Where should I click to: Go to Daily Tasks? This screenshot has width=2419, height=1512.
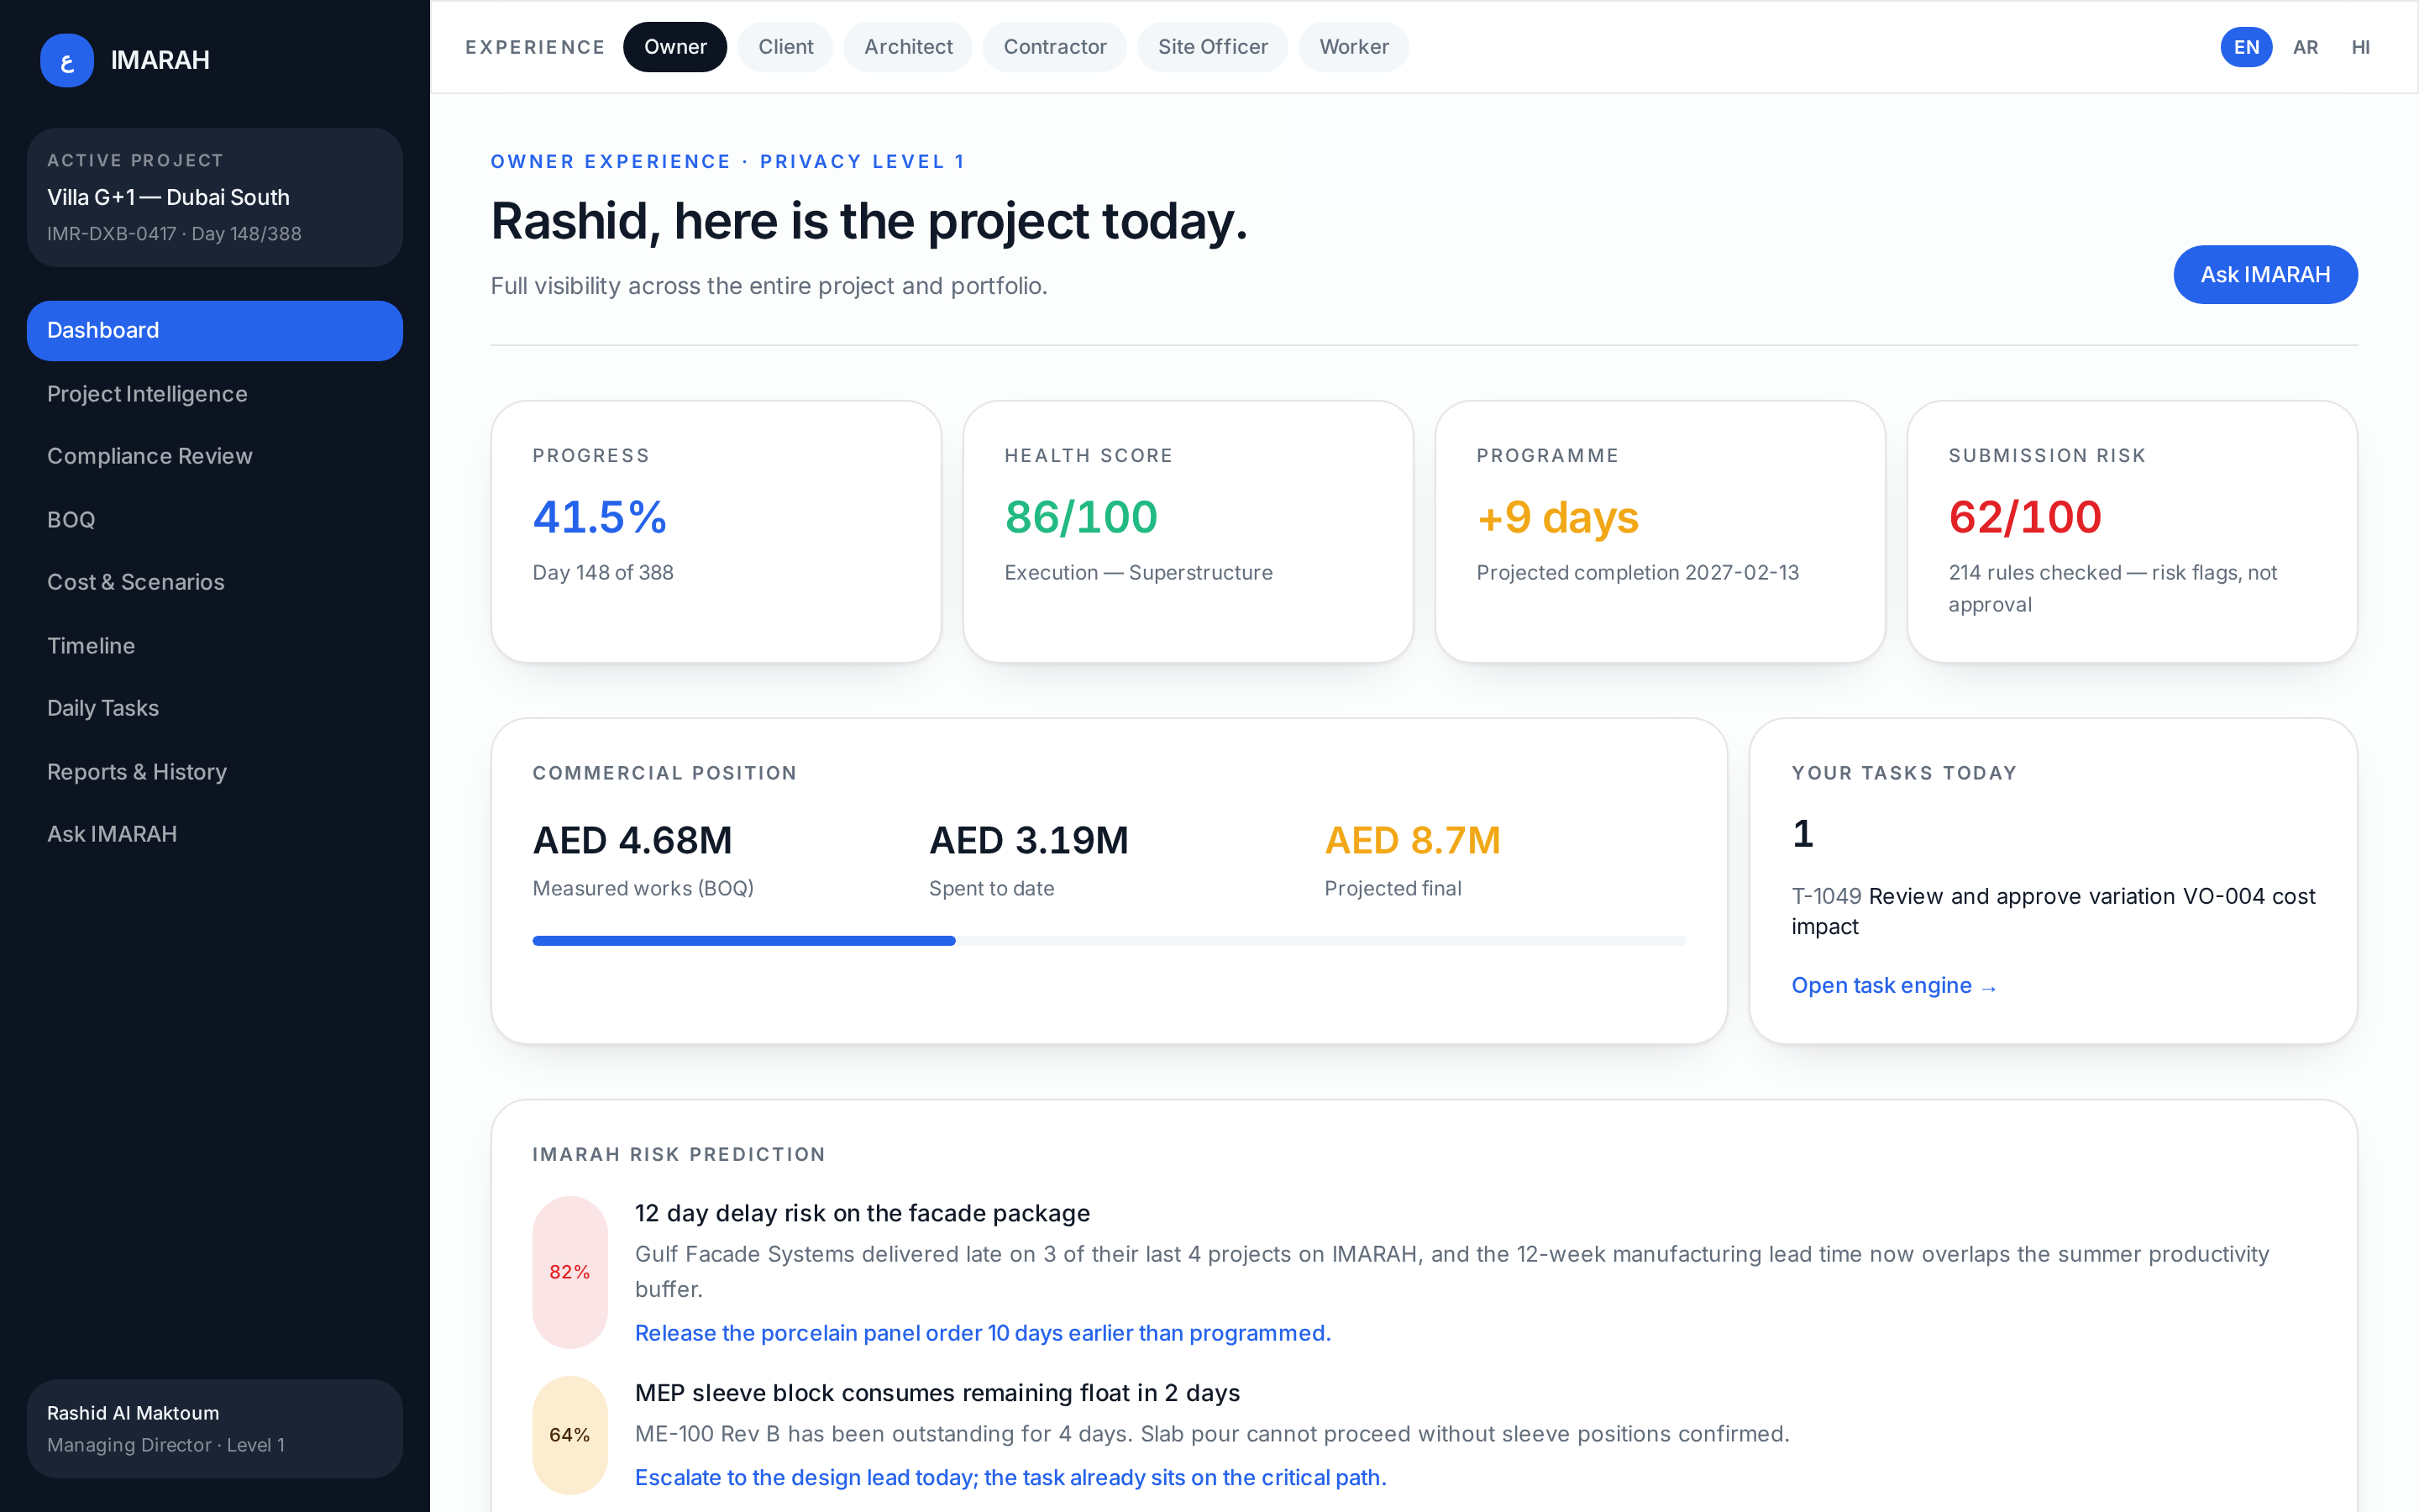(x=215, y=708)
